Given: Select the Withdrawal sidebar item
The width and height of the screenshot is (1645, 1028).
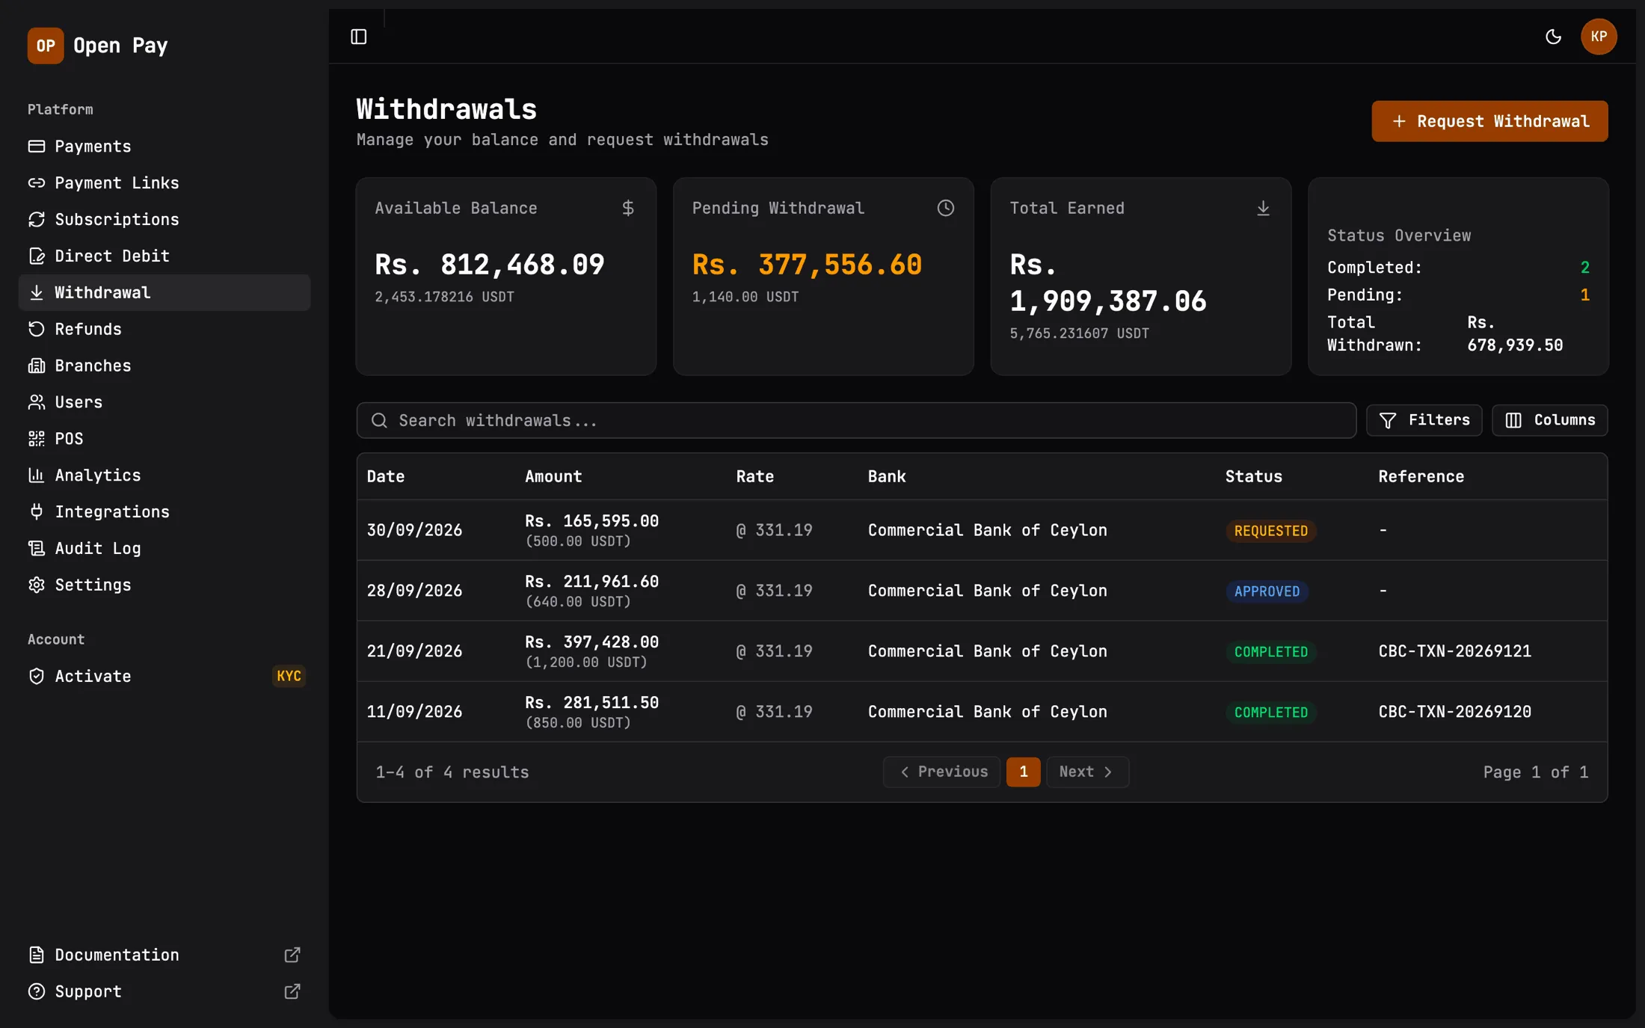Looking at the screenshot, I should tap(164, 292).
